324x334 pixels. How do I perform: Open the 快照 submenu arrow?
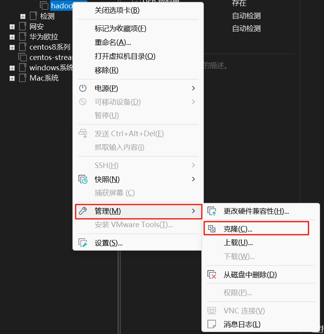(193, 179)
